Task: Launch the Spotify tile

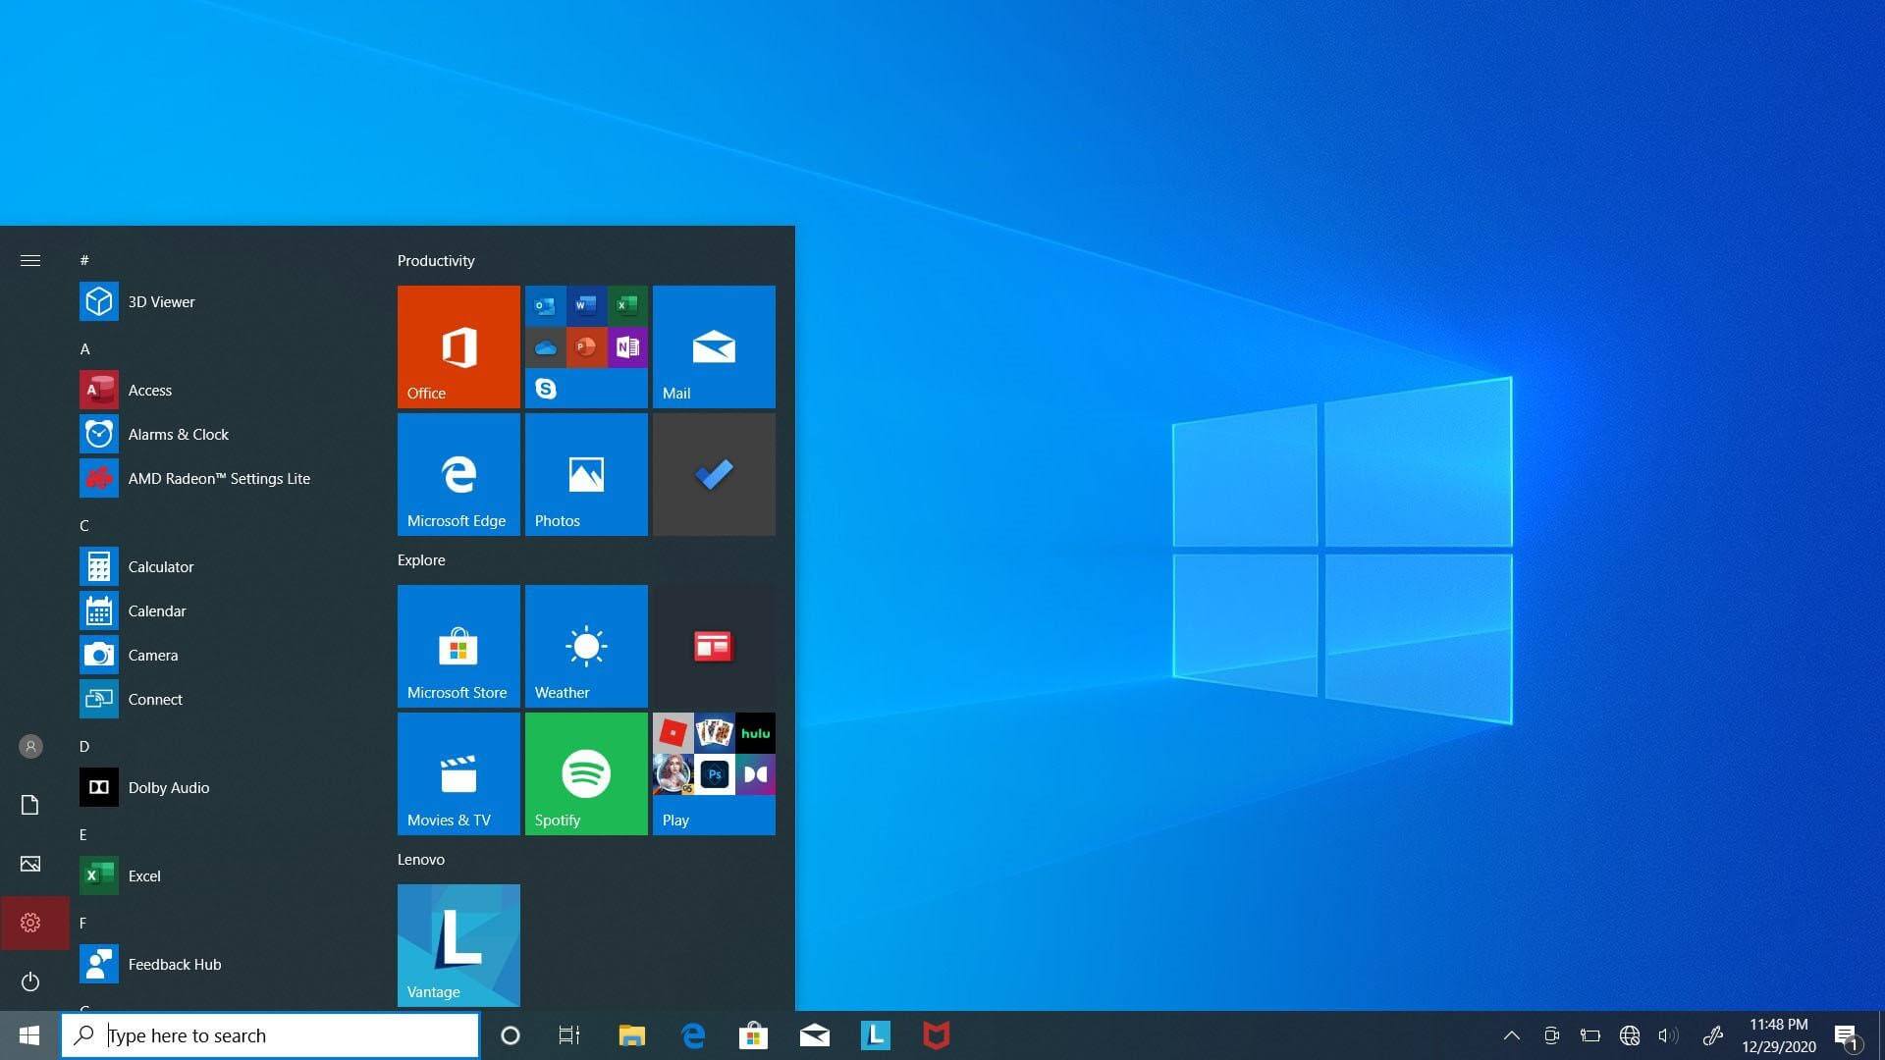Action: 586,773
